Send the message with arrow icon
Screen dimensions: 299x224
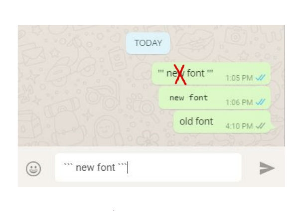(267, 168)
